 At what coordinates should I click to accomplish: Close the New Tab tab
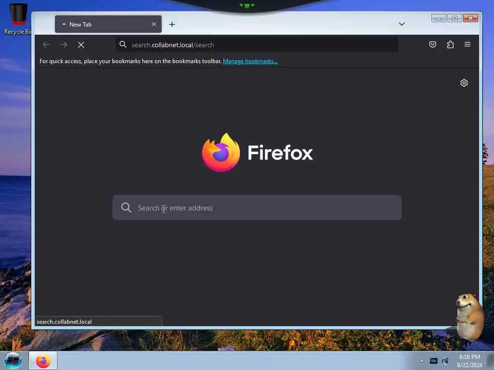pos(154,24)
